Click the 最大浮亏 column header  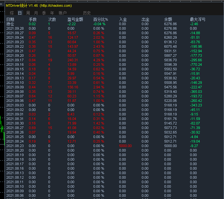click(198, 19)
